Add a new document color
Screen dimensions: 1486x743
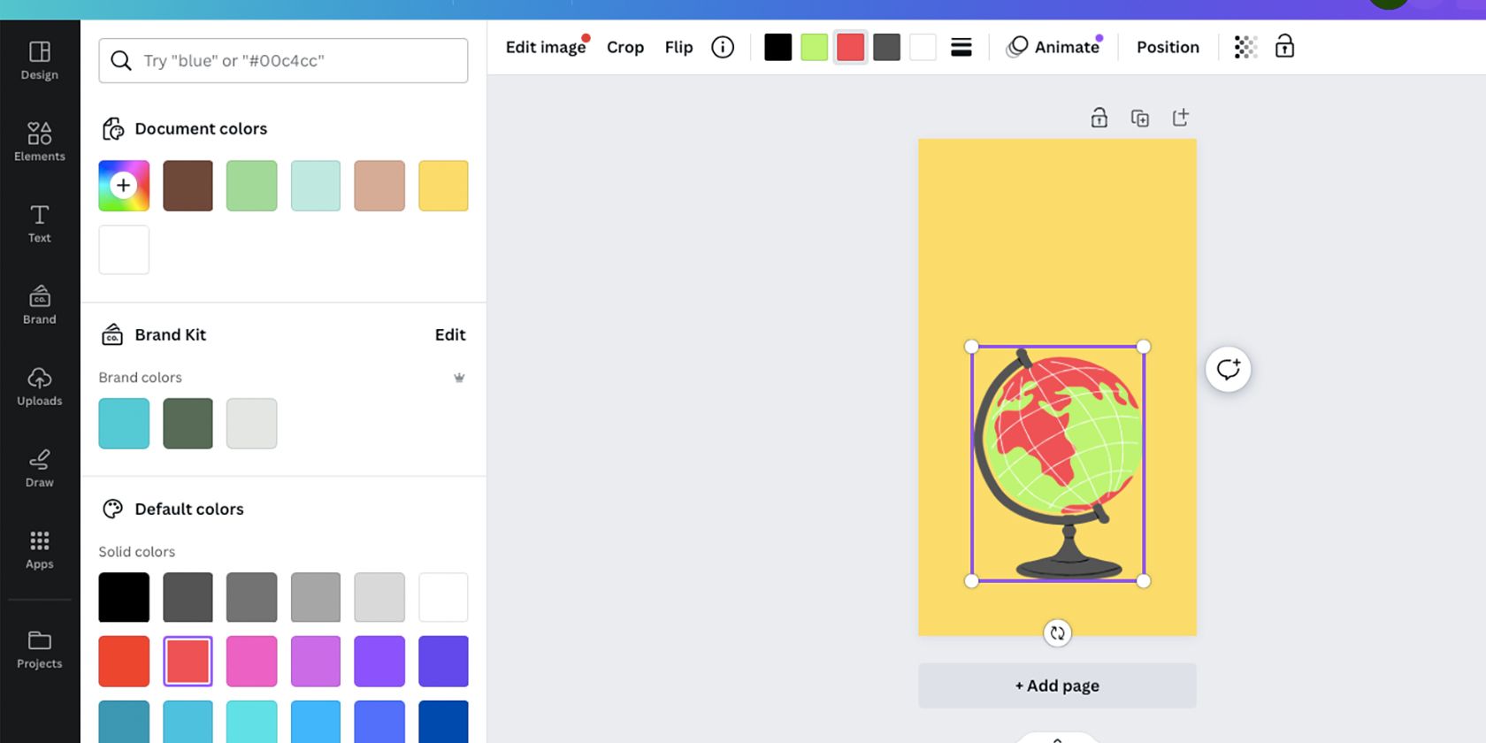point(124,186)
